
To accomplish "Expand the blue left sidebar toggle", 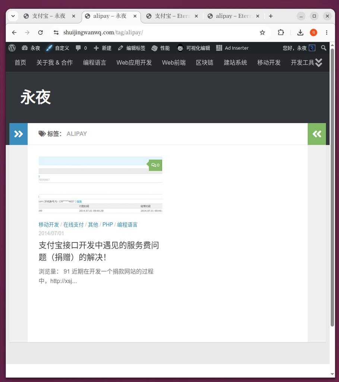I will click(x=19, y=134).
